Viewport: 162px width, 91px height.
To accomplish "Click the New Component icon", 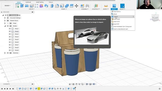I will click(x=82, y=6).
